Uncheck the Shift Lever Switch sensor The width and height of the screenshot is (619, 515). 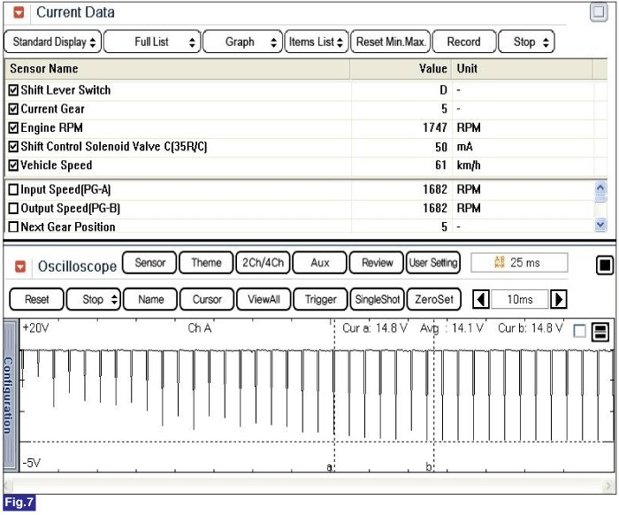tap(13, 90)
